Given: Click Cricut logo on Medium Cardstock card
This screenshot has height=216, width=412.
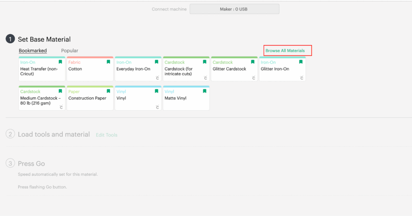Looking at the screenshot, I should pos(61,107).
